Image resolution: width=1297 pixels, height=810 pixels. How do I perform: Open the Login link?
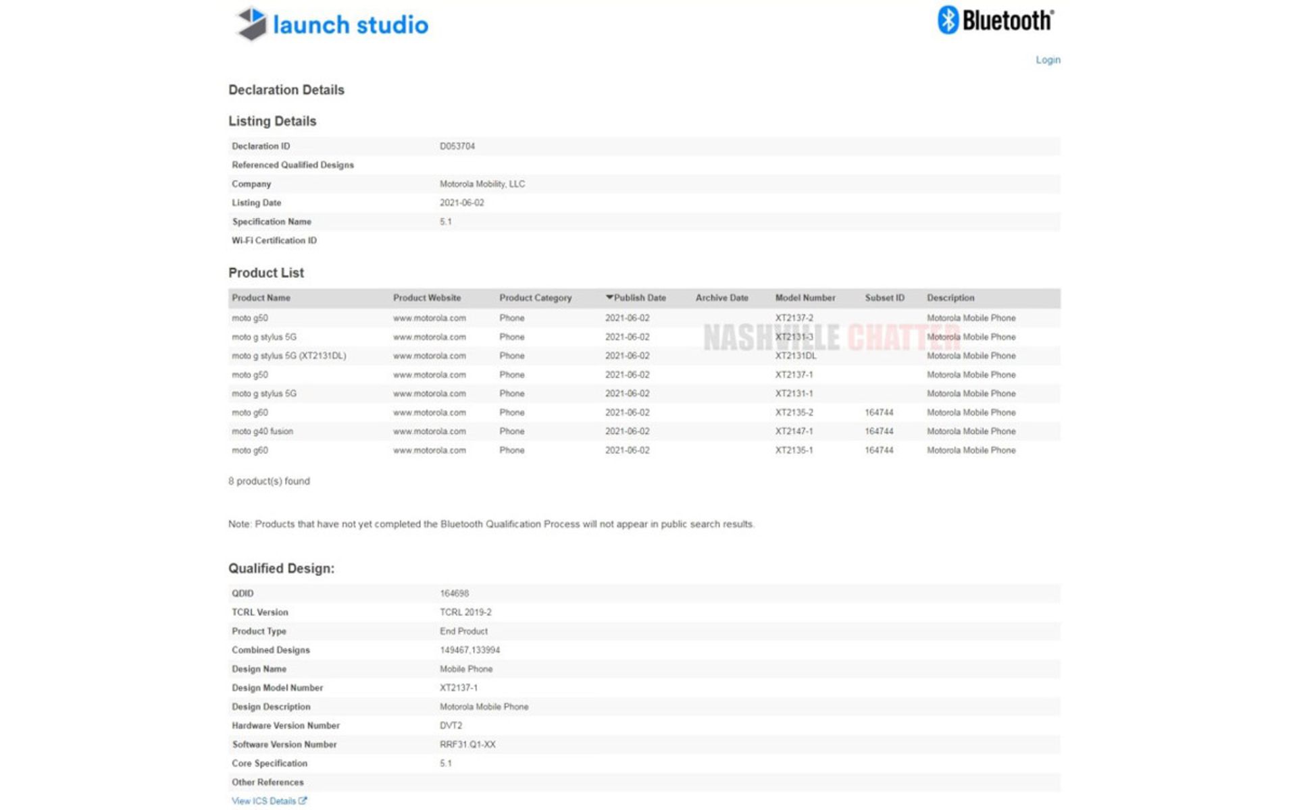tap(1048, 60)
